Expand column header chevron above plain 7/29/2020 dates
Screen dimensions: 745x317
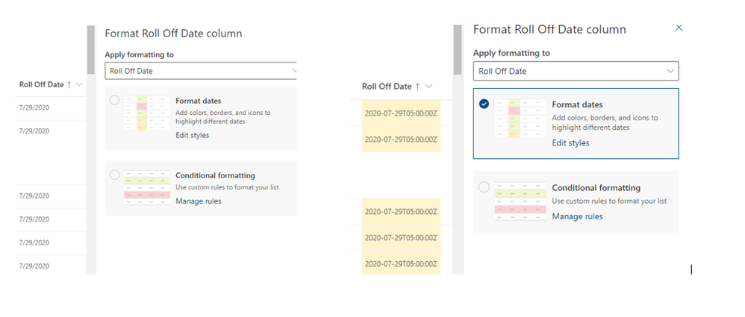[x=79, y=84]
